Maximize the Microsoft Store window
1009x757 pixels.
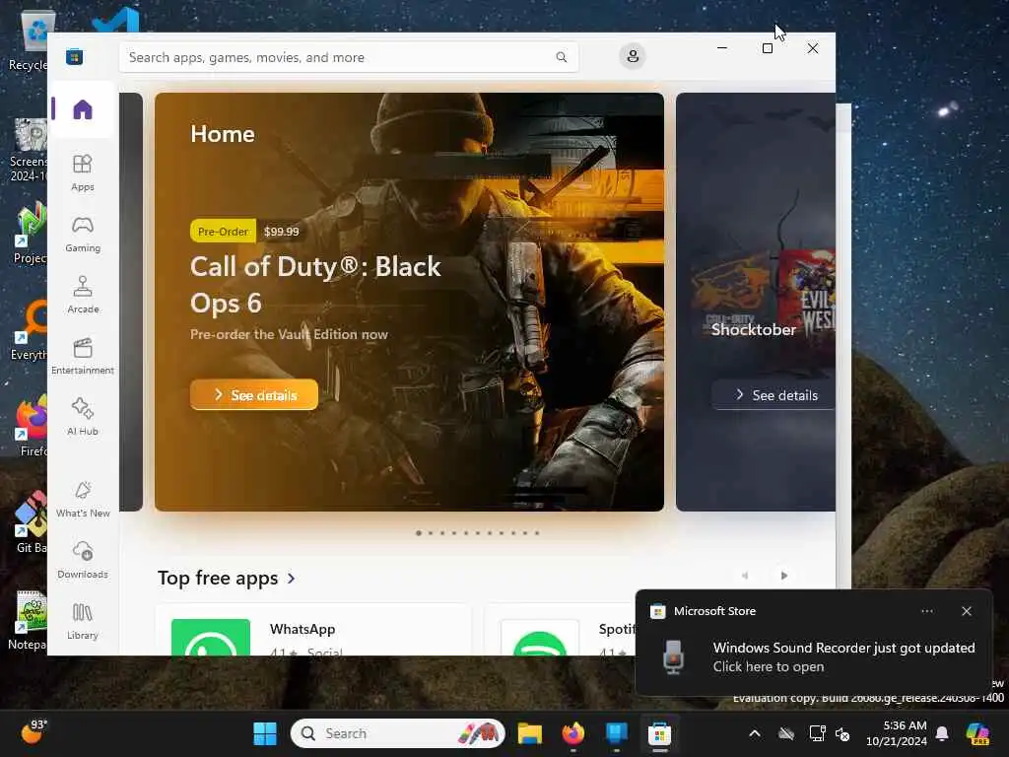[767, 48]
